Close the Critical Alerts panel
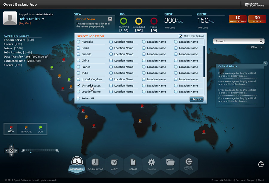The width and height of the screenshot is (269, 183). (x=265, y=63)
